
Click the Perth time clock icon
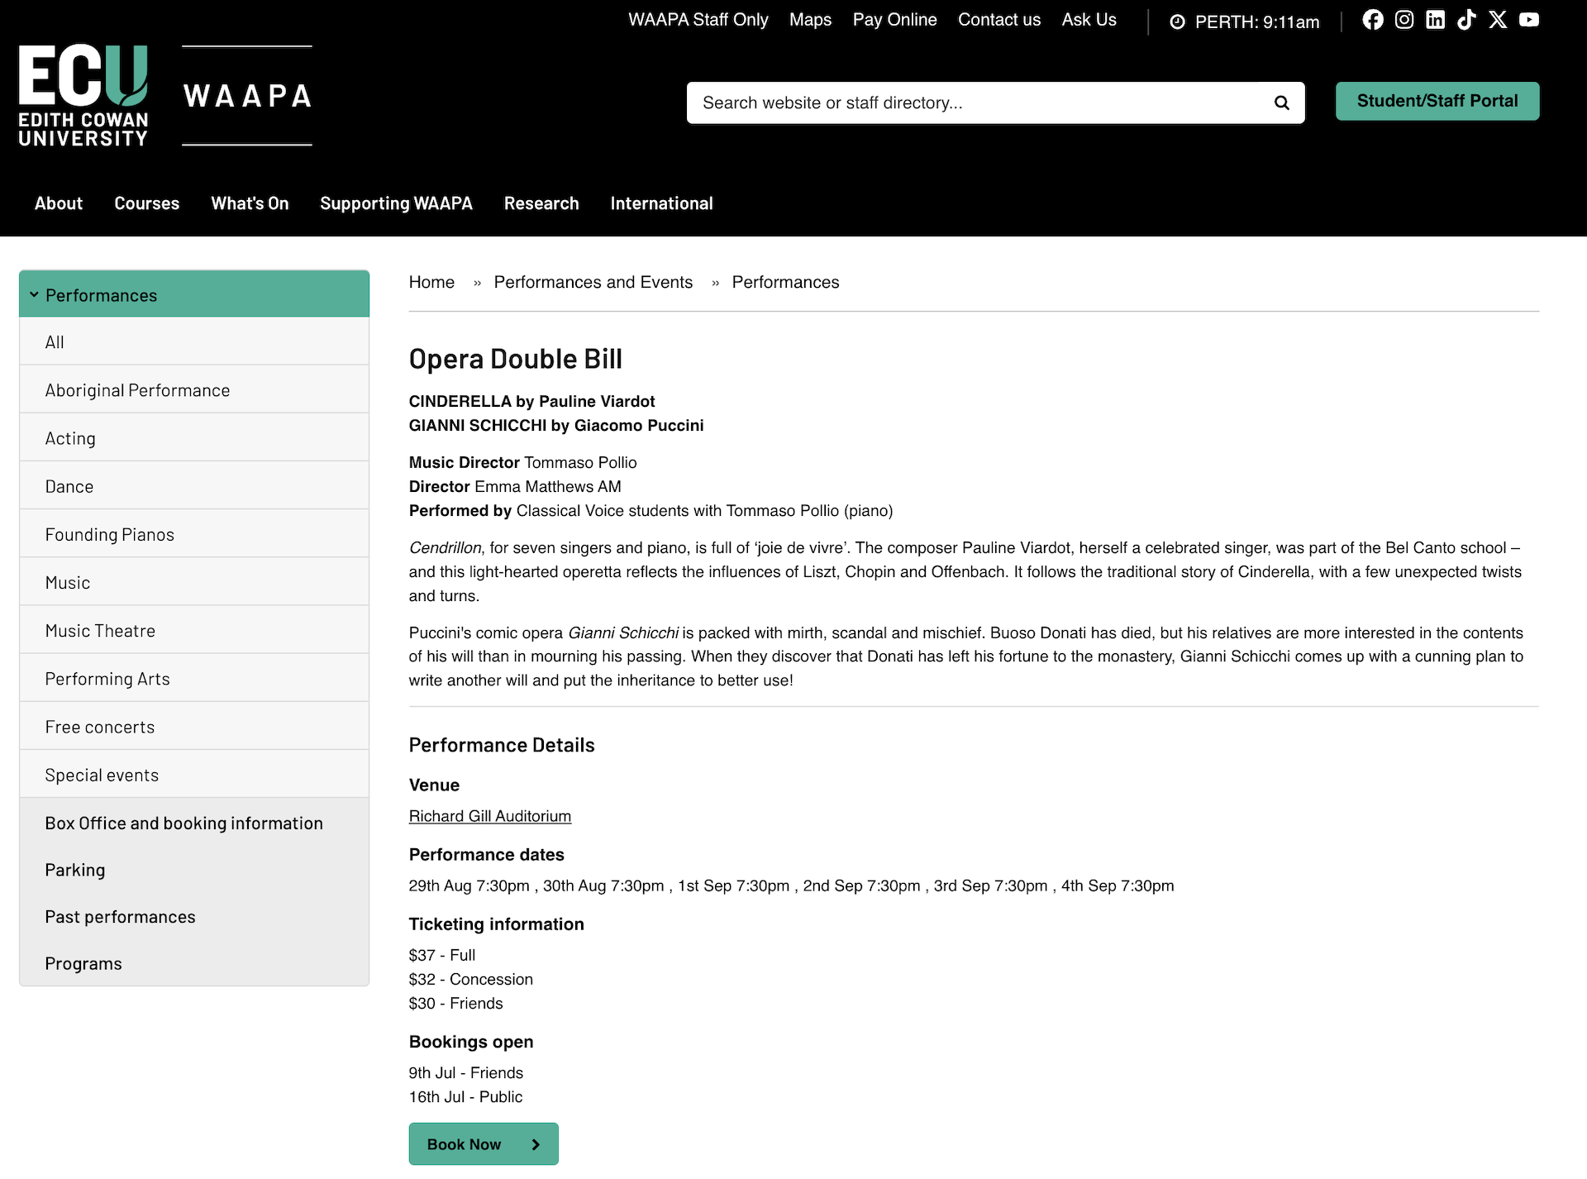click(x=1177, y=22)
